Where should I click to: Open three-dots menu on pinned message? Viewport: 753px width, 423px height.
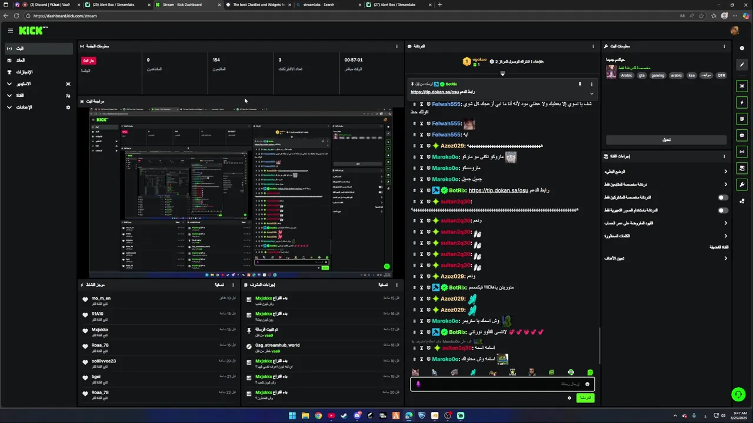pyautogui.click(x=592, y=84)
